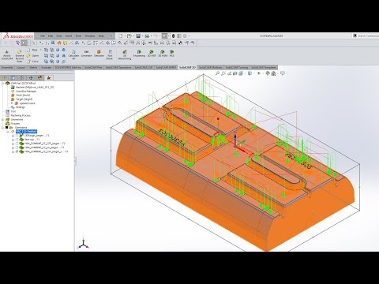Click the Edit Appearance icon in the view toolbar
This screenshot has width=379, height=284.
click(268, 73)
